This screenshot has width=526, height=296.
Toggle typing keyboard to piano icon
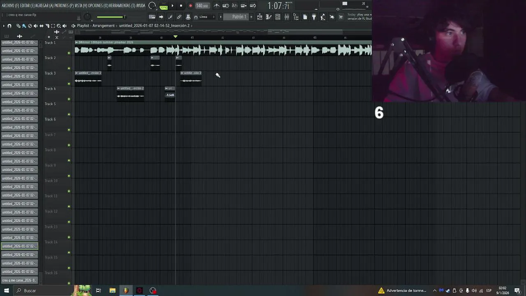152,17
